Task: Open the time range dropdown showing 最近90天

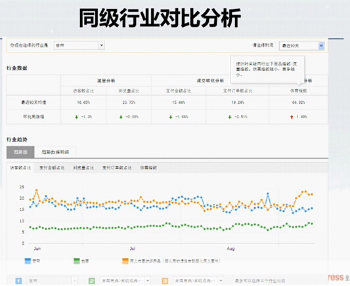Action: click(301, 46)
